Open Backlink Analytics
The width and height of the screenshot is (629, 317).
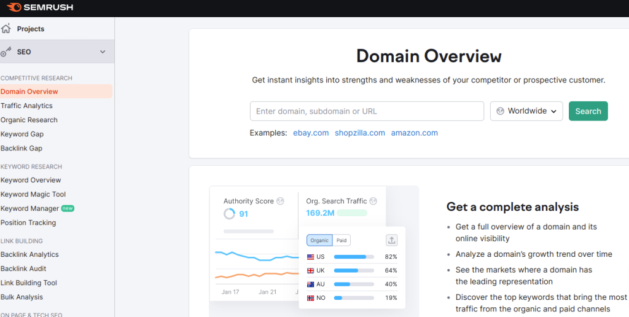(x=29, y=254)
